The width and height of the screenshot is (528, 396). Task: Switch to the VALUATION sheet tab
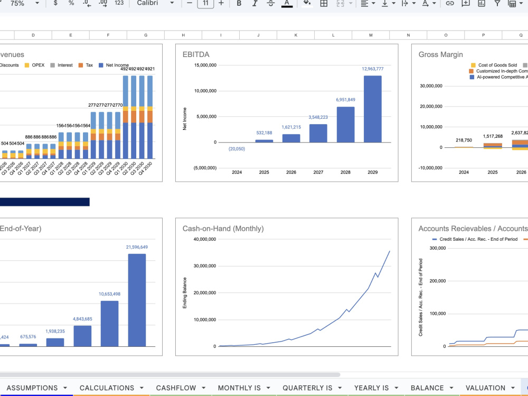[485, 388]
